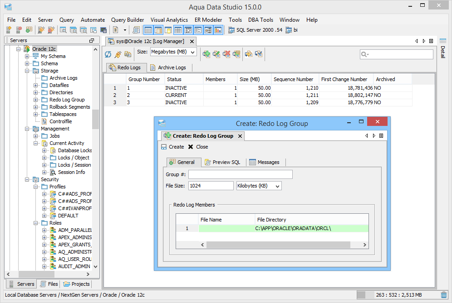The width and height of the screenshot is (452, 303).
Task: Switch to the Projects tab at bottom
Action: tap(76, 284)
